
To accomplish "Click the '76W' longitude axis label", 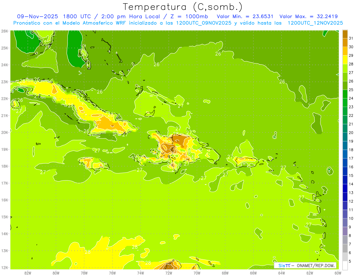I will (112, 273).
